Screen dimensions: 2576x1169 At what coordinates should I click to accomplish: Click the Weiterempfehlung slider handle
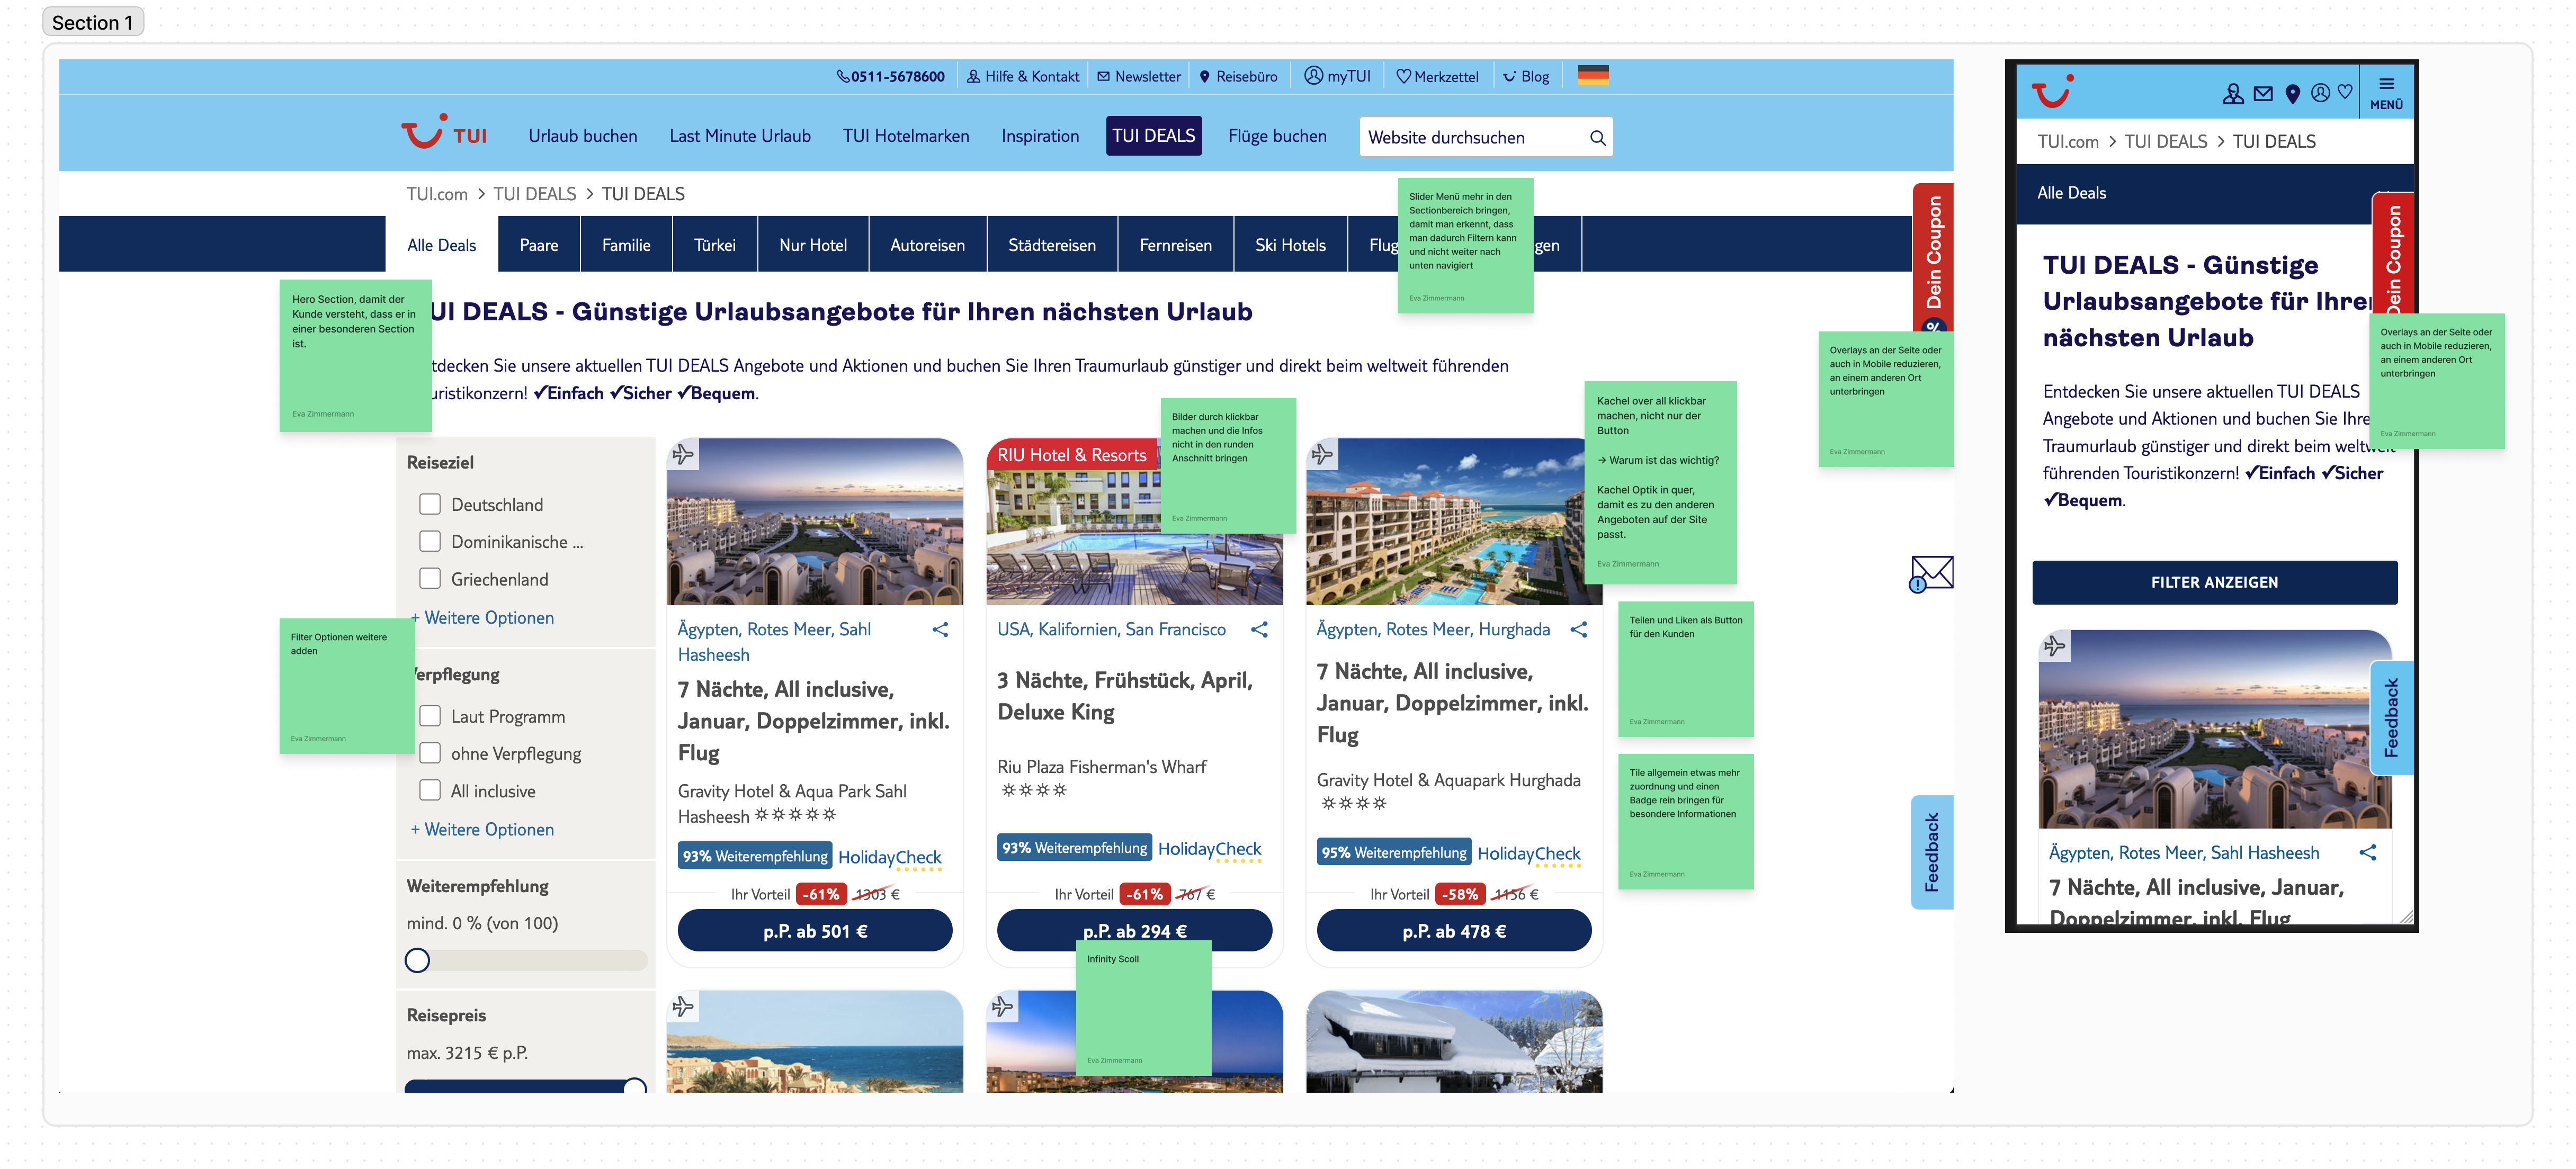point(417,960)
